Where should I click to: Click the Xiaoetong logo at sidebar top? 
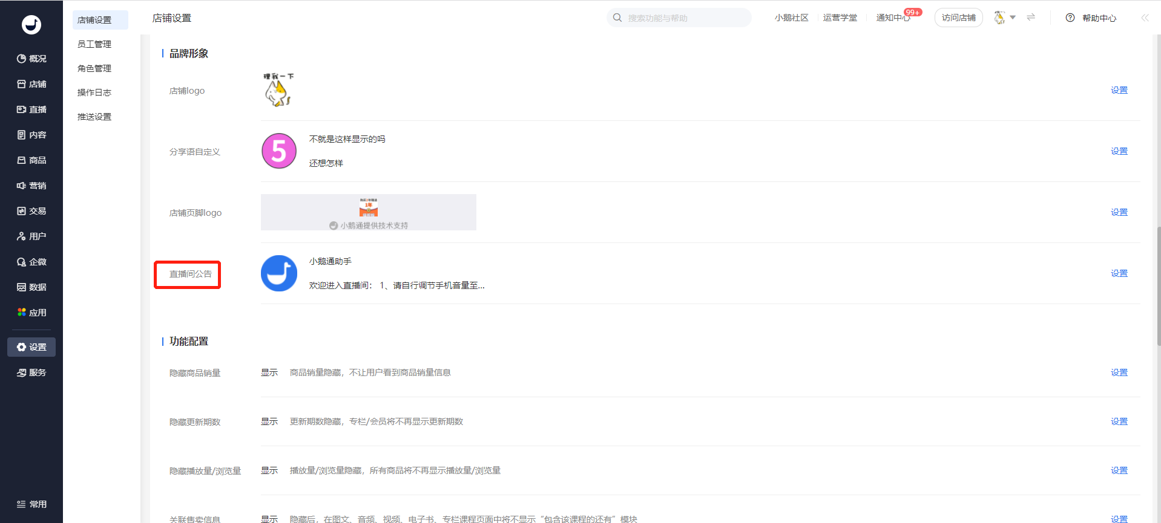click(x=31, y=25)
